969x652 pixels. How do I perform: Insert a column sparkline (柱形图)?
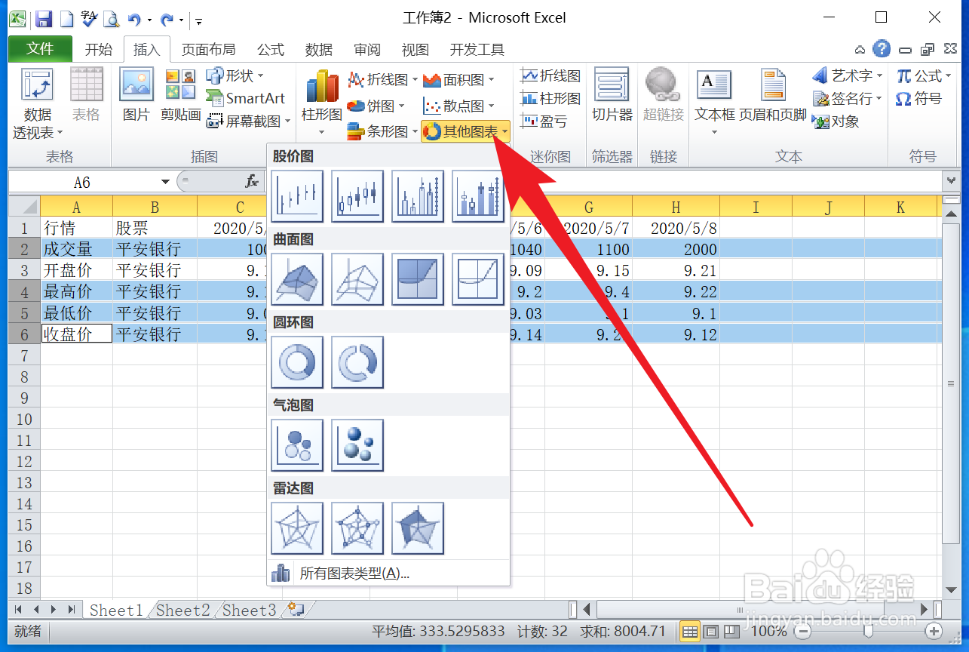(x=550, y=98)
